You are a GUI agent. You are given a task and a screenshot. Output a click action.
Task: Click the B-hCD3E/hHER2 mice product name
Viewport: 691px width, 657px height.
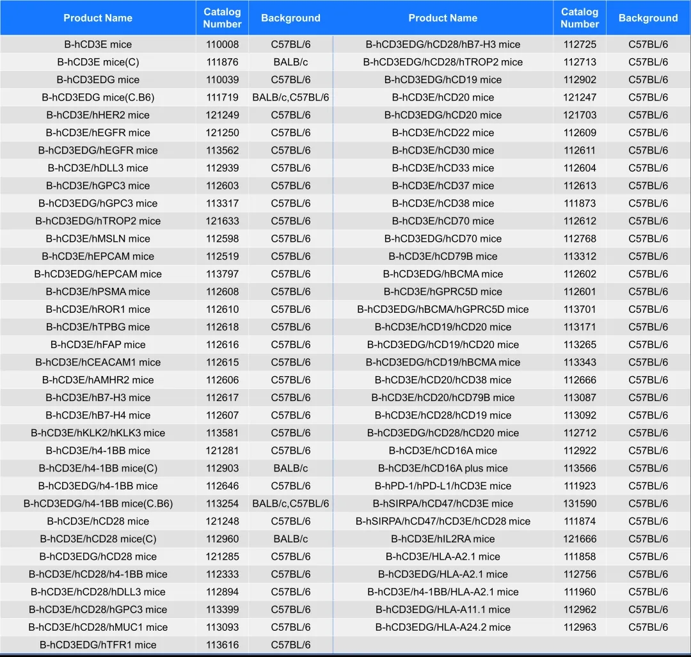click(x=98, y=115)
